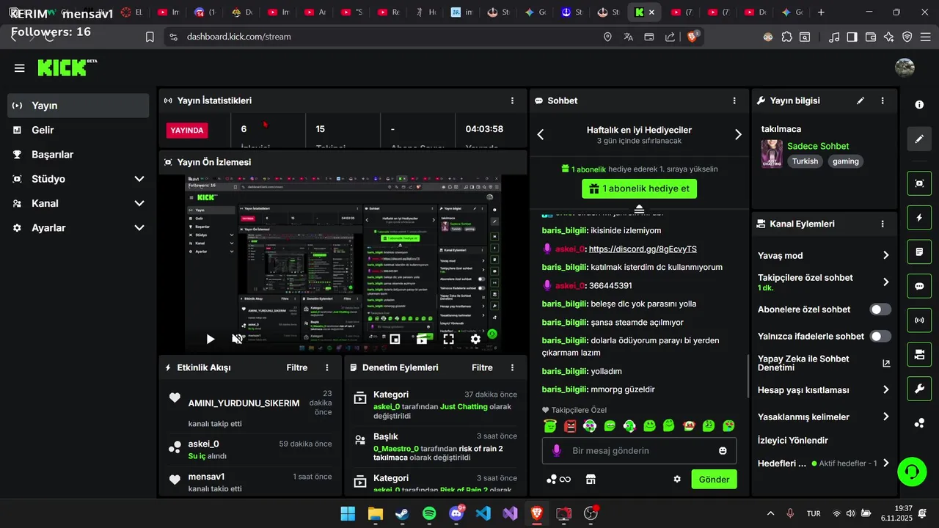Screen dimensions: 939x528
Task: Open the Windows Start menu
Action: click(x=348, y=513)
